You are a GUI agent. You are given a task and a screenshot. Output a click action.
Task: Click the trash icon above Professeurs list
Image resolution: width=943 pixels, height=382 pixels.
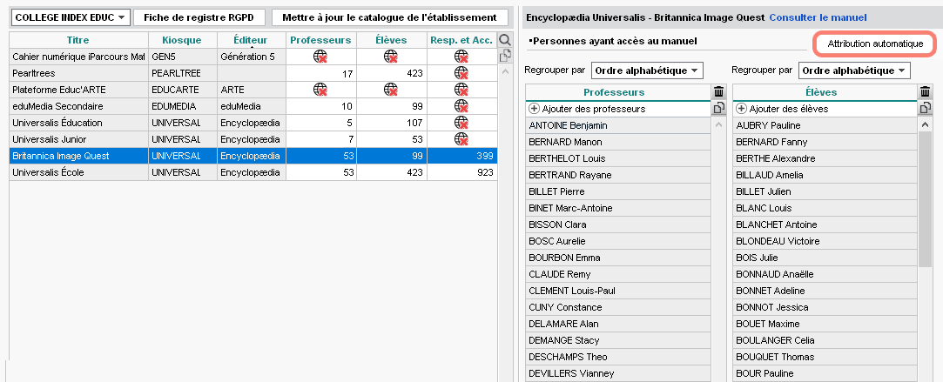pos(718,92)
